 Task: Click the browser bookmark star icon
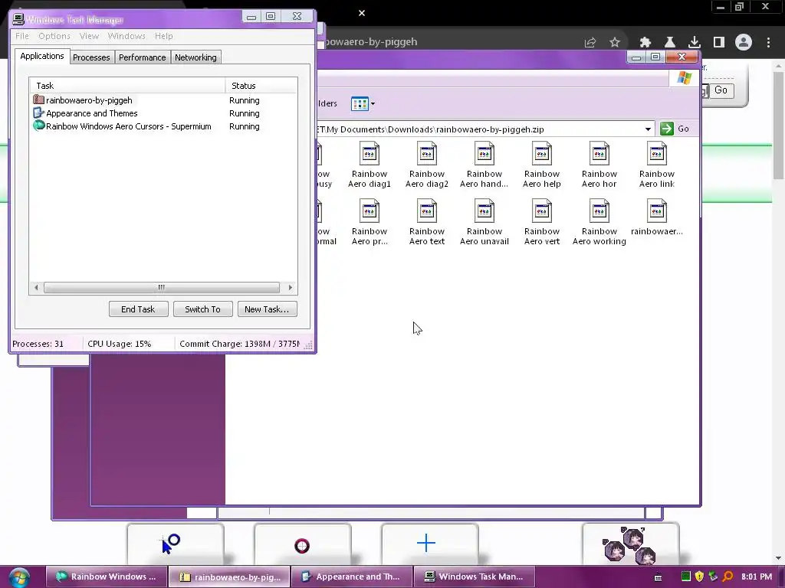click(615, 42)
